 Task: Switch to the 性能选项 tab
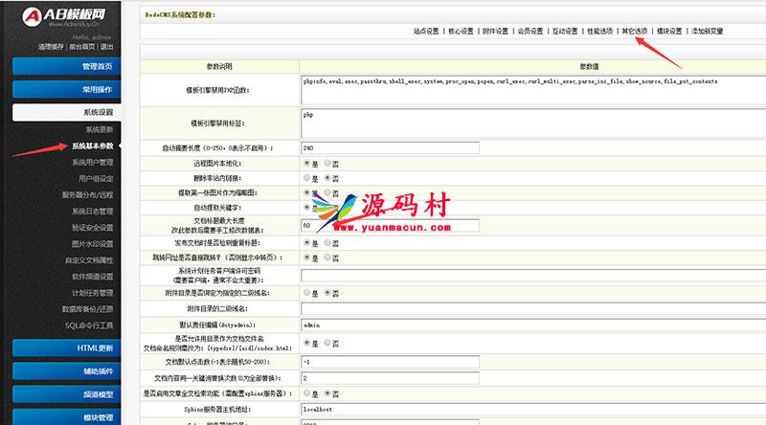click(x=599, y=31)
